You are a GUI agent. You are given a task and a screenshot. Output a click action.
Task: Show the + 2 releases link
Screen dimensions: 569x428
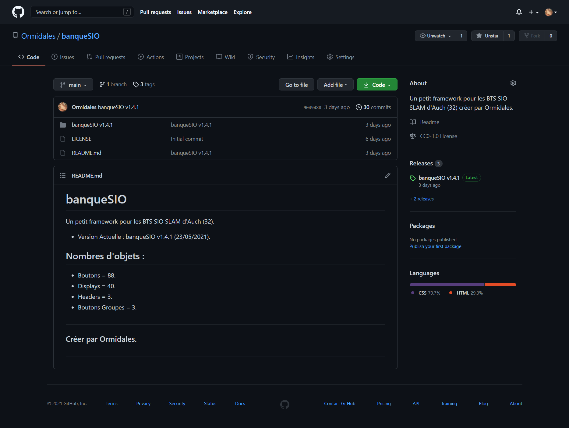(x=422, y=199)
